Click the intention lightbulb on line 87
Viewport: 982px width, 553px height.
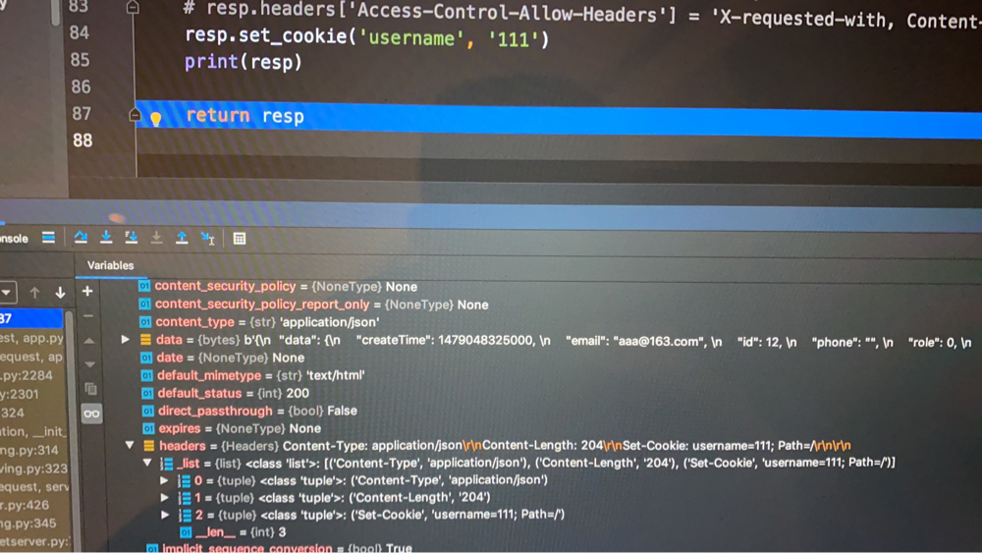(x=155, y=118)
